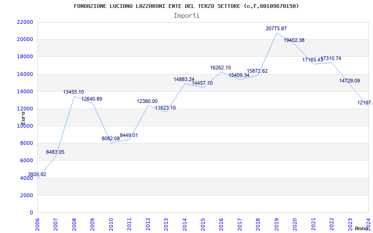Click data label 15872.62
Screen dimensions: 373x233
[x=257, y=71]
